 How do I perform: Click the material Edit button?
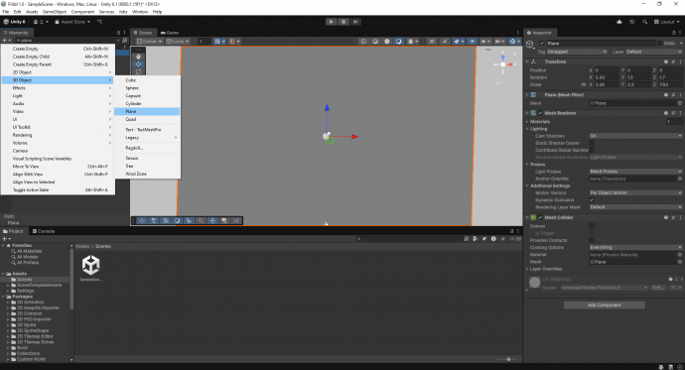657,288
